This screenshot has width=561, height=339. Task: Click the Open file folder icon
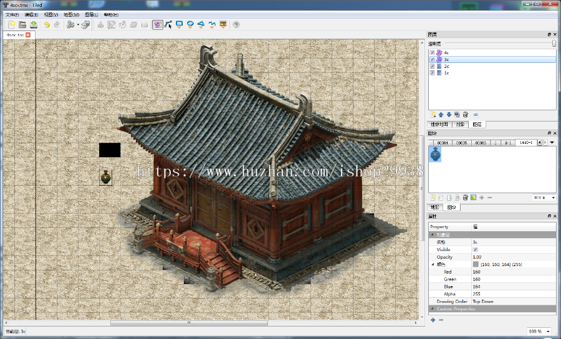click(x=22, y=24)
